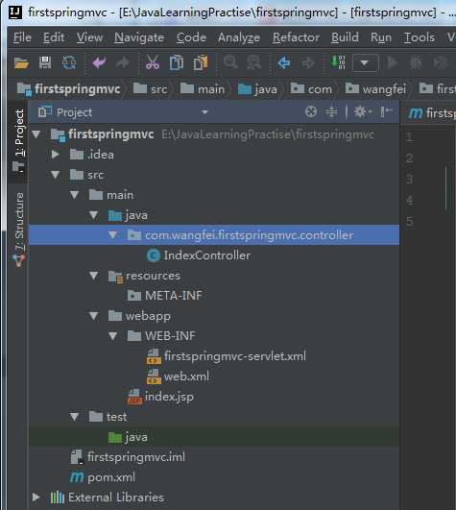456x510 pixels.
Task: Open the Edit menu
Action: pos(54,37)
